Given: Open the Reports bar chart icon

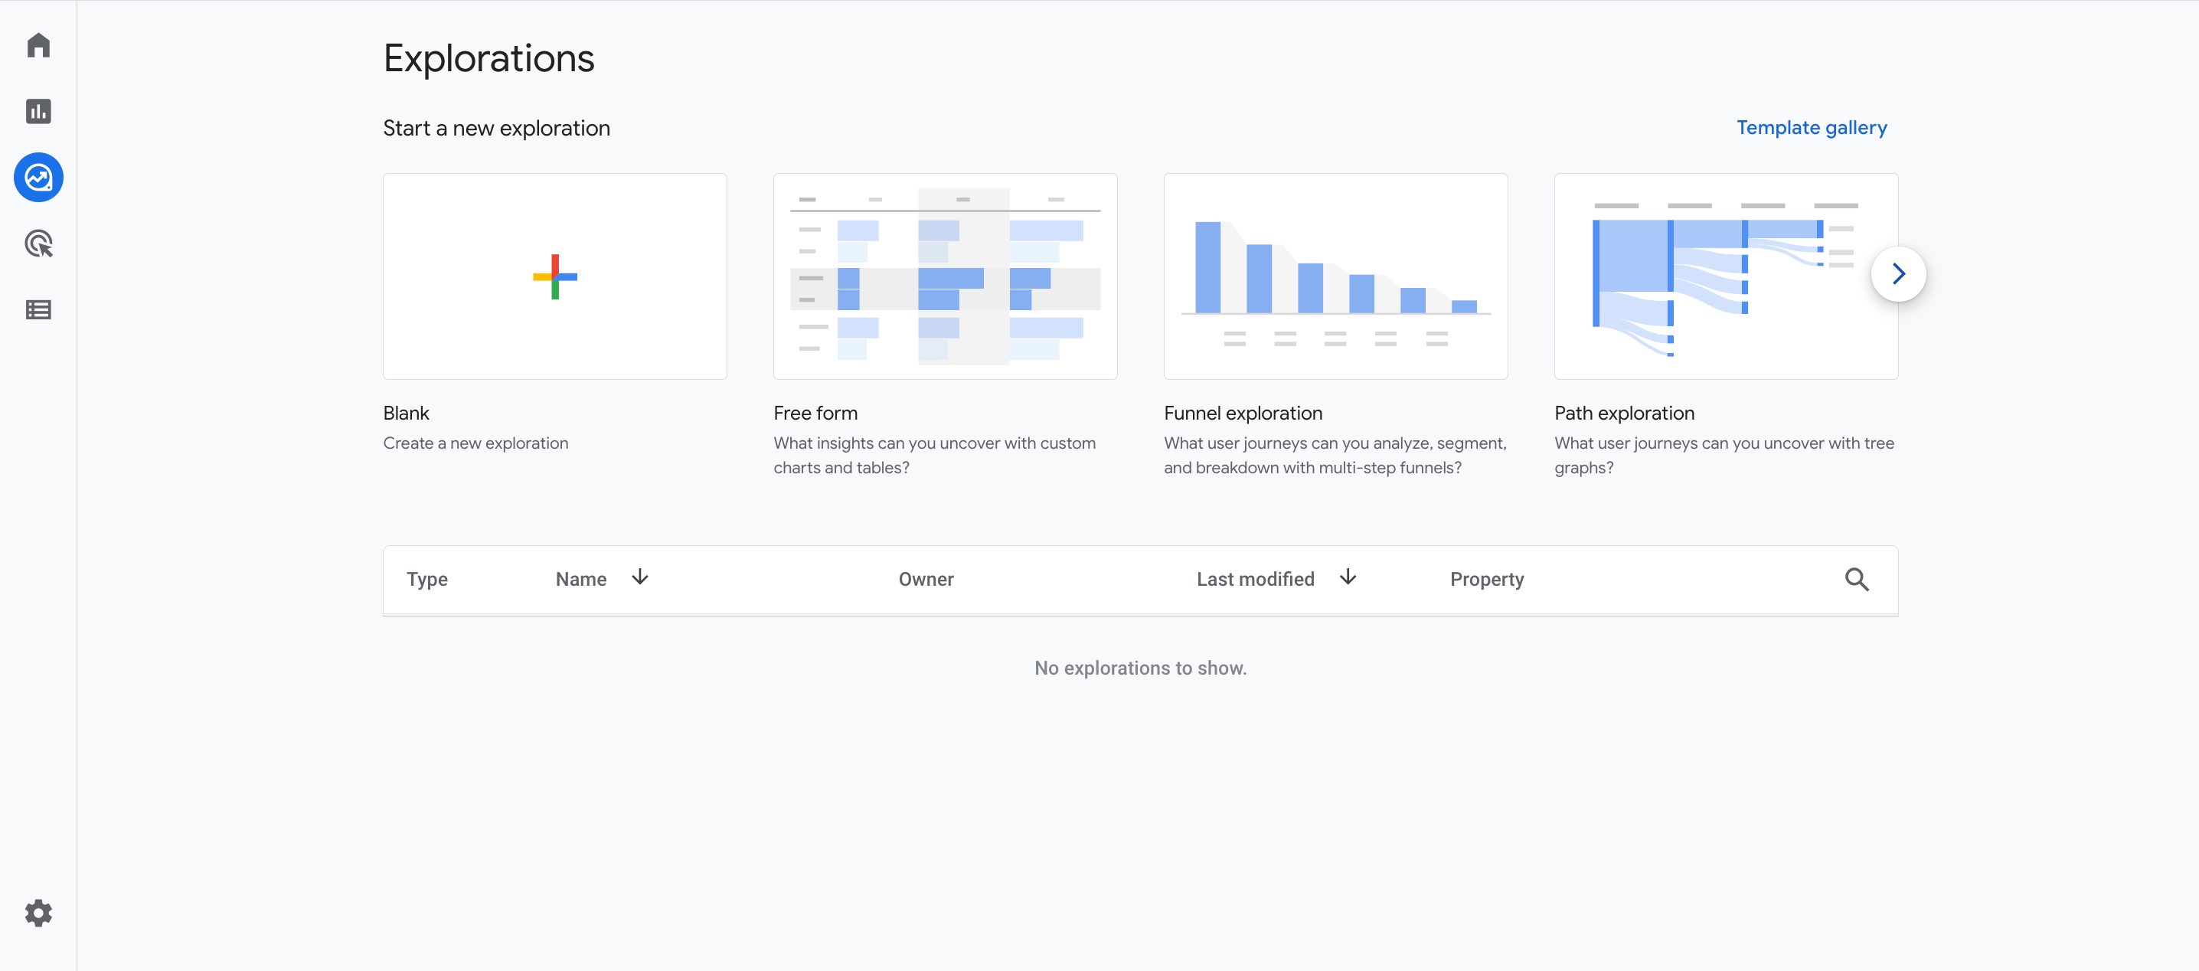Looking at the screenshot, I should pyautogui.click(x=38, y=111).
